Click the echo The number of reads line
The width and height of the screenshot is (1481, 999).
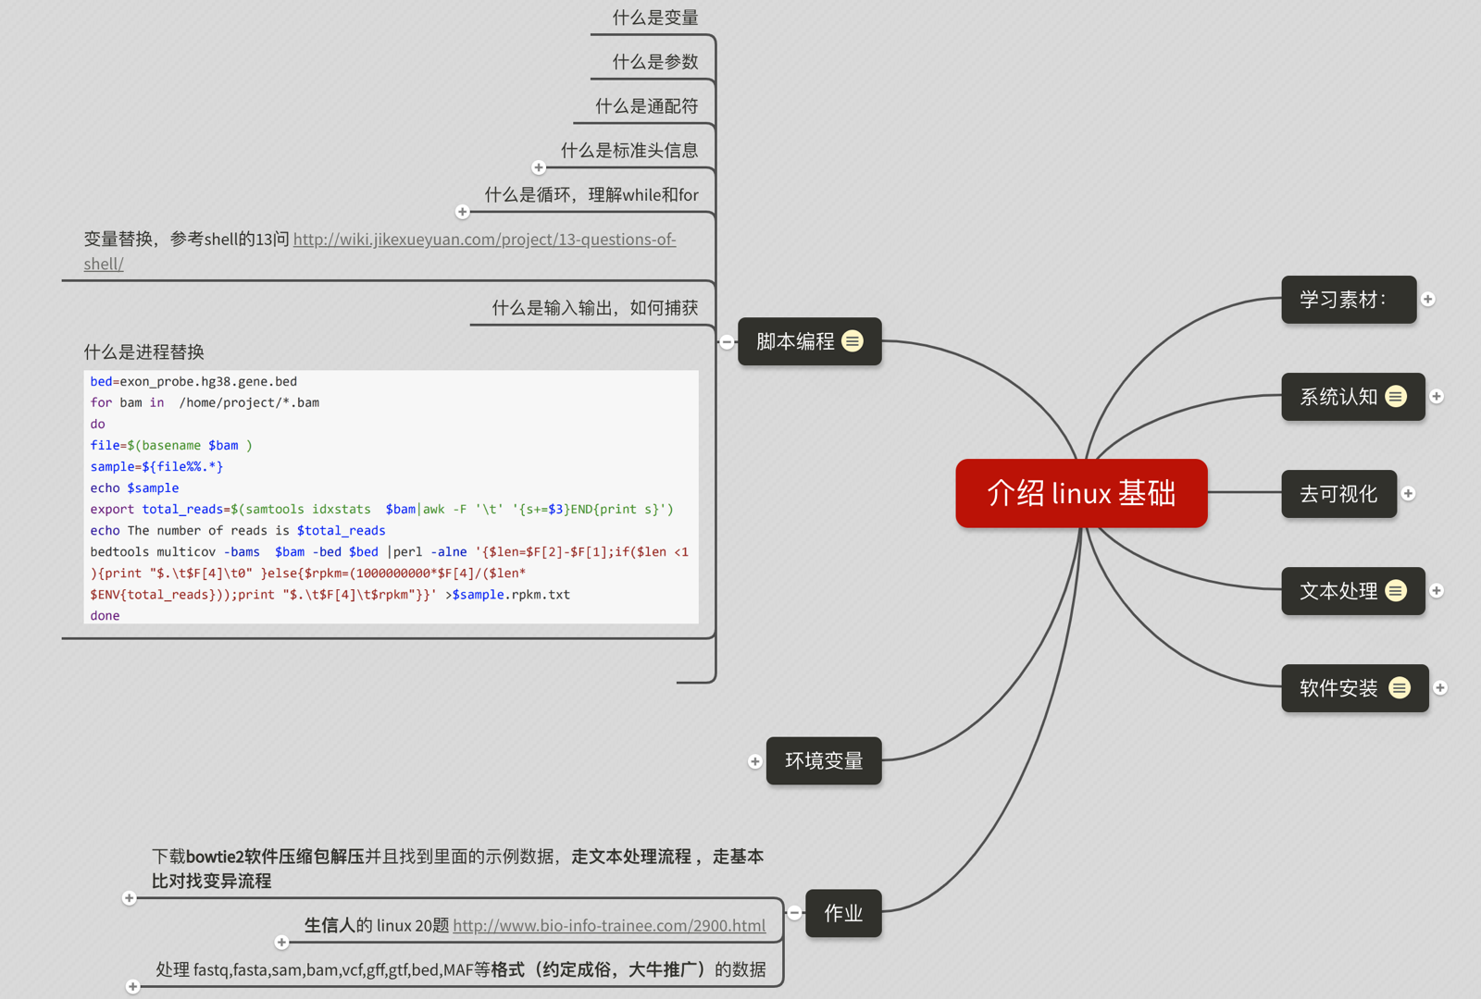[x=238, y=530]
